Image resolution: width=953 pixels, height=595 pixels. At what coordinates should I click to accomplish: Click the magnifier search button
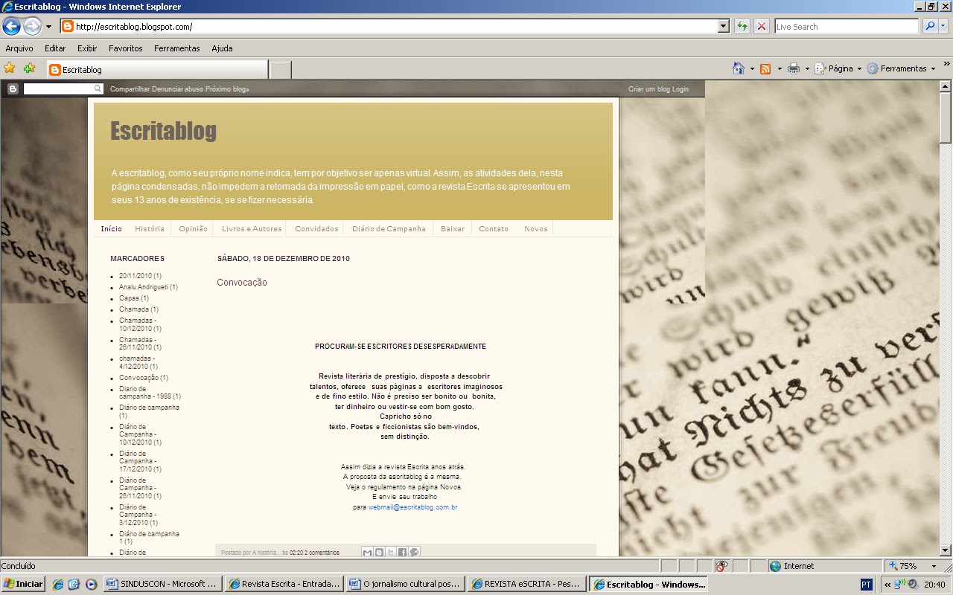930,27
